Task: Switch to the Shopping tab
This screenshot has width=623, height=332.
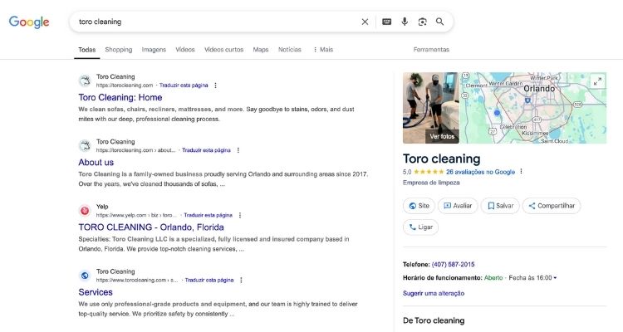Action: 119,50
